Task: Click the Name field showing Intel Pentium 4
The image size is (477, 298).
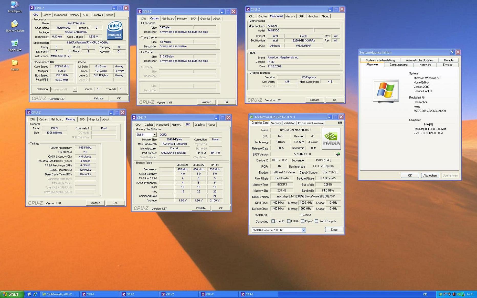Action: [76, 23]
